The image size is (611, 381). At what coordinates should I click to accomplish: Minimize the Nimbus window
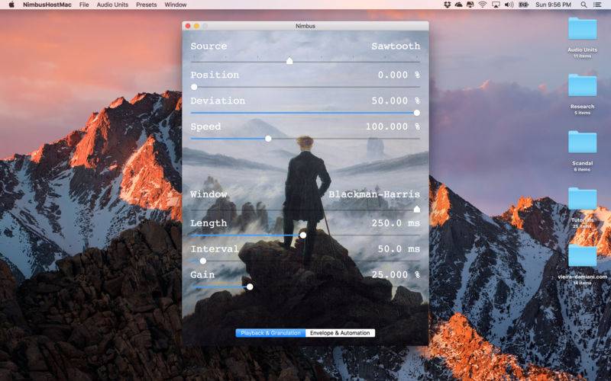[196, 26]
